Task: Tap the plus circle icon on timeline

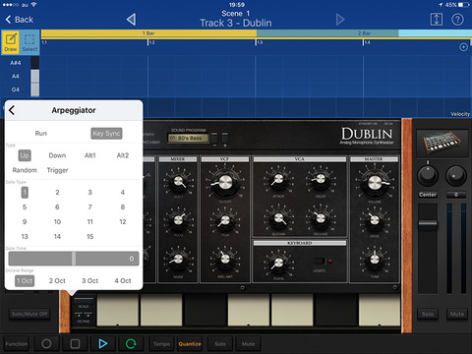Action: point(463,47)
